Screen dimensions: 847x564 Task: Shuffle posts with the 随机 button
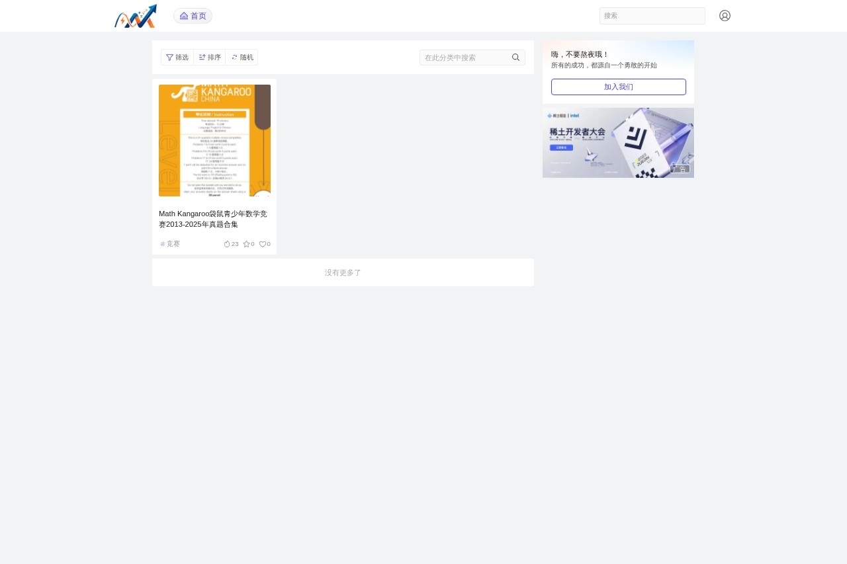pyautogui.click(x=242, y=58)
